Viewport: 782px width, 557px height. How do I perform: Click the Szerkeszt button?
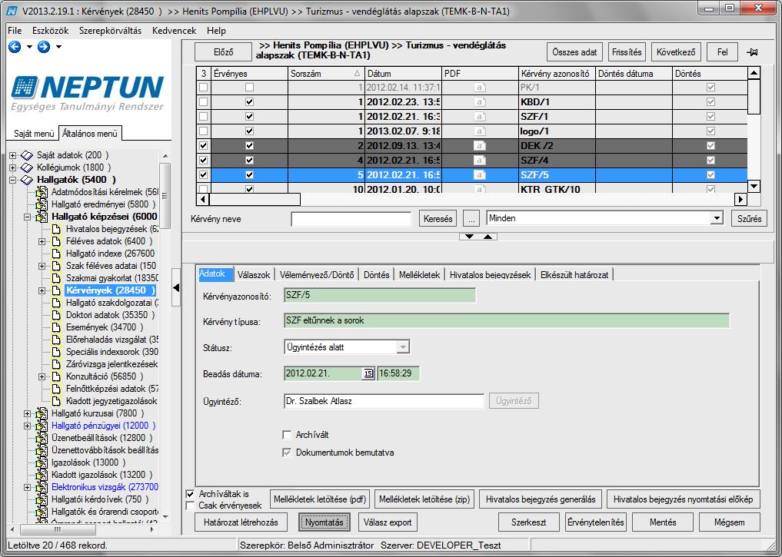529,522
